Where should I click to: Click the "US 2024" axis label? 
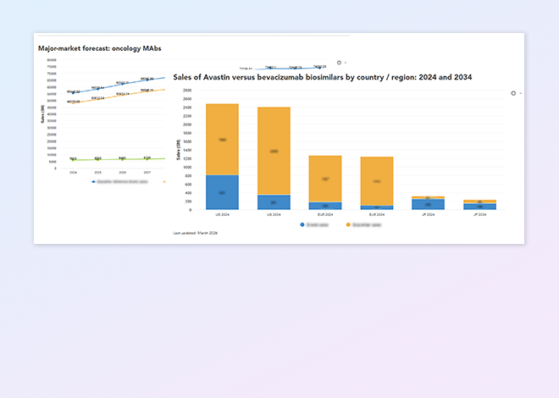(222, 215)
